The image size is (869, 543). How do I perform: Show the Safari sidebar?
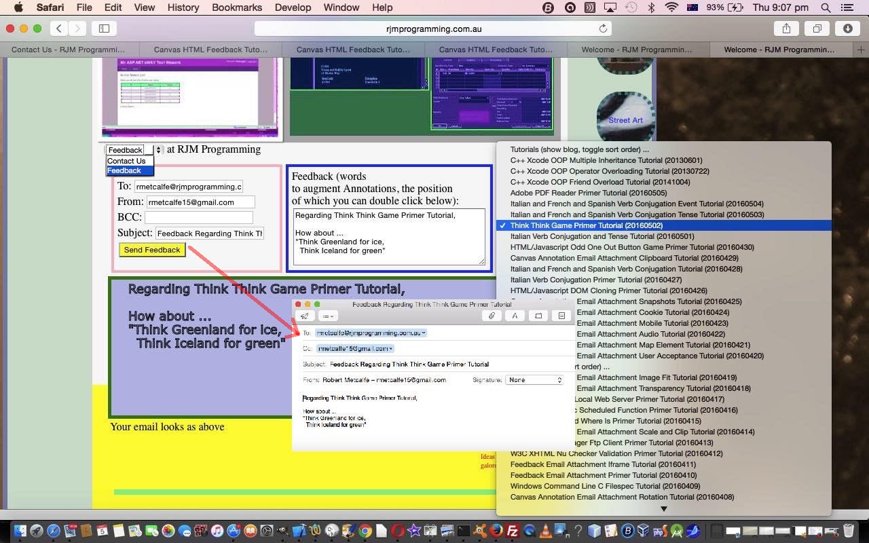coord(104,29)
